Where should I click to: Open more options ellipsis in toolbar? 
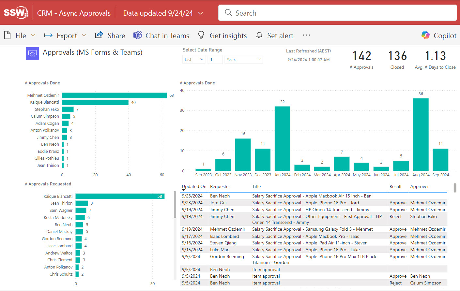306,35
